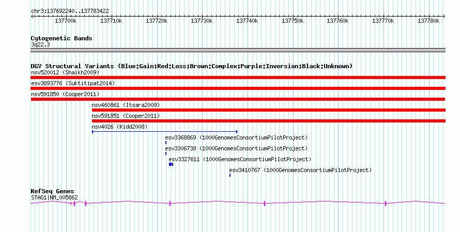The height and width of the screenshot is (232, 460).
Task: Click the 137770k ruler label
Action: point(383,21)
